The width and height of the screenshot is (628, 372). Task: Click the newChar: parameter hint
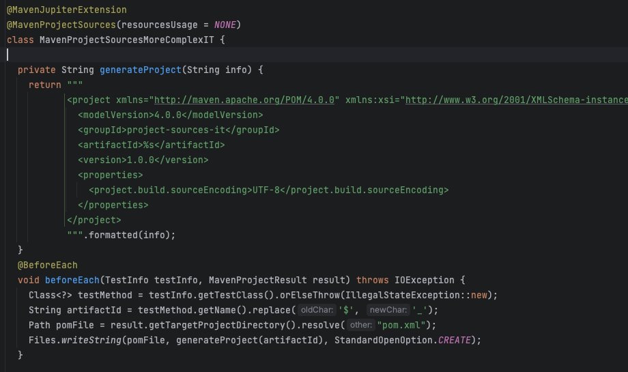coord(388,310)
